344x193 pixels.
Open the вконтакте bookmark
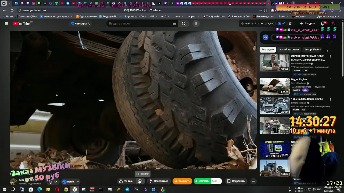point(47,17)
